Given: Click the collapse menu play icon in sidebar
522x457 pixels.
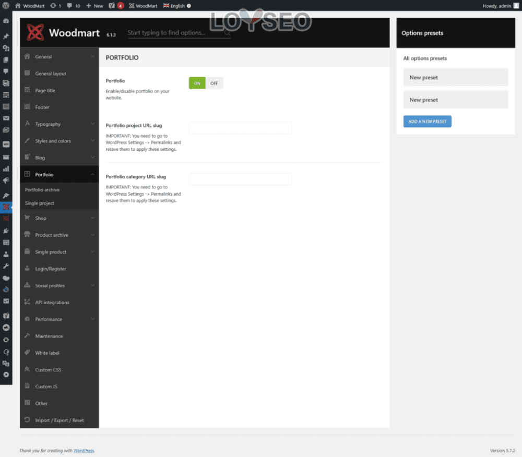Looking at the screenshot, I should click(x=6, y=375).
